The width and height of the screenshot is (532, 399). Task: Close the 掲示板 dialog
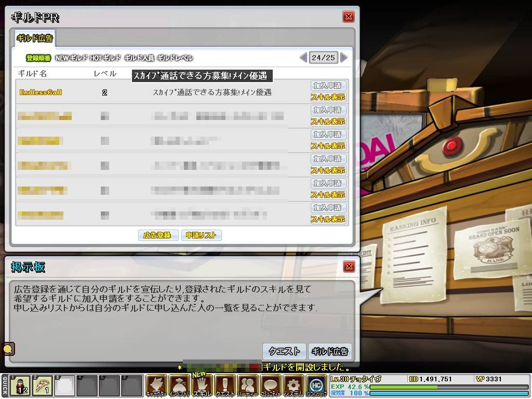pyautogui.click(x=349, y=267)
